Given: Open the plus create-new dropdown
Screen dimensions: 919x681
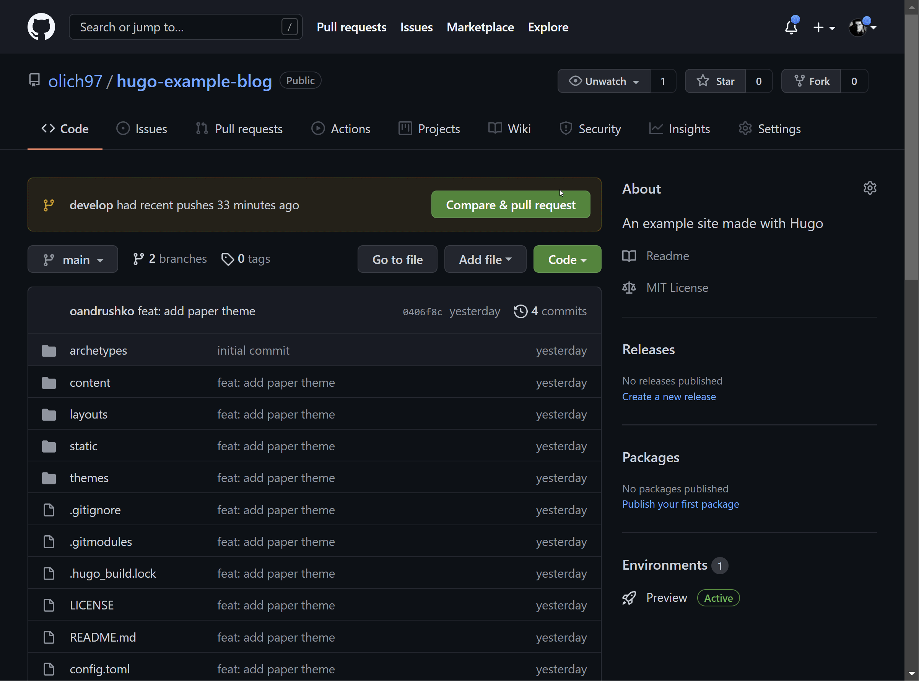Looking at the screenshot, I should (824, 27).
